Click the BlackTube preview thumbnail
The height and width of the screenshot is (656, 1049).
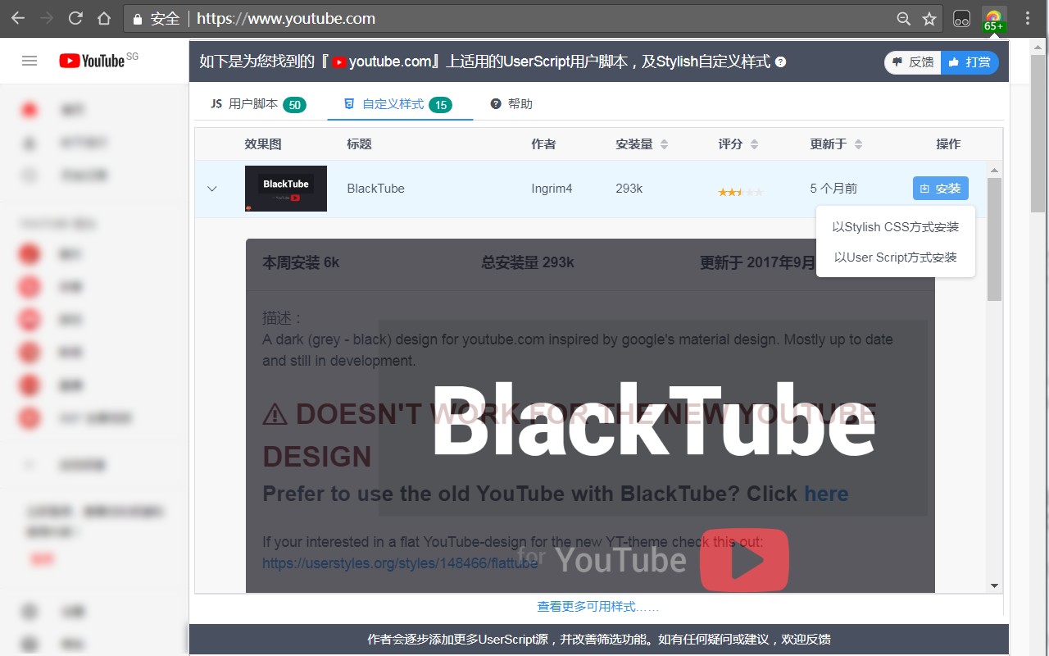pos(286,189)
